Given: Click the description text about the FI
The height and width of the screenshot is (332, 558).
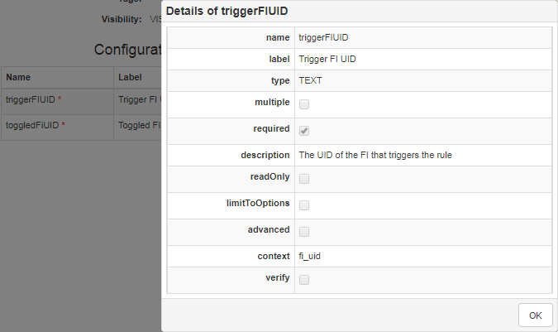Looking at the screenshot, I should point(374,155).
